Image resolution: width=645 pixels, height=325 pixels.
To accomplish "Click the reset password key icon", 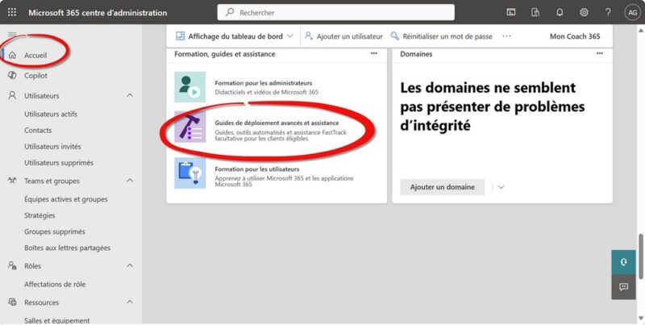I will (394, 36).
